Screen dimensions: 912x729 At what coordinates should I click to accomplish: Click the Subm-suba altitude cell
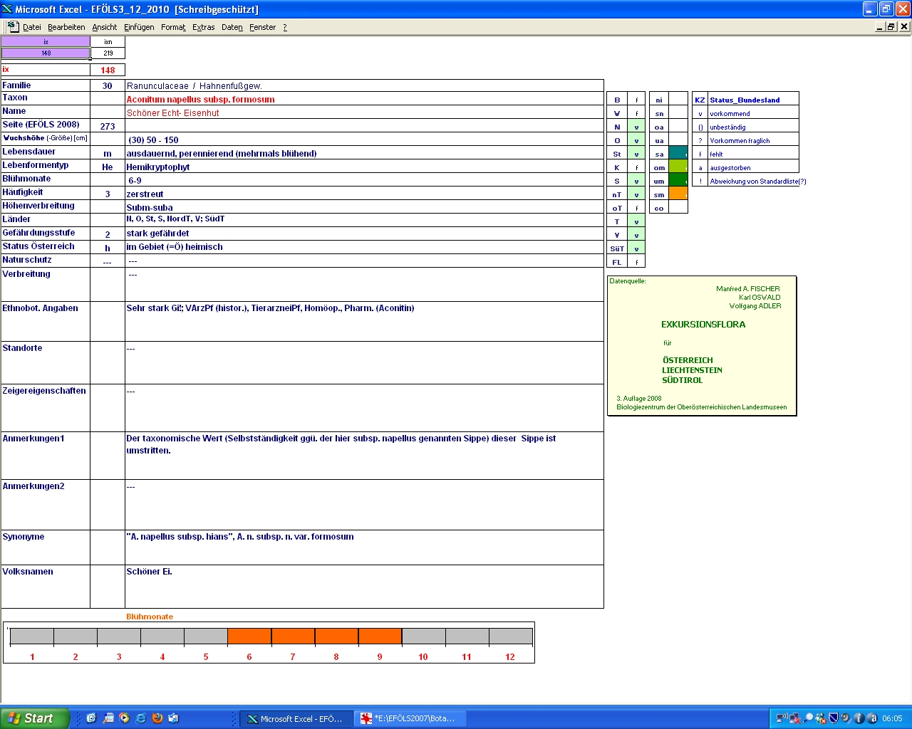pyautogui.click(x=364, y=207)
